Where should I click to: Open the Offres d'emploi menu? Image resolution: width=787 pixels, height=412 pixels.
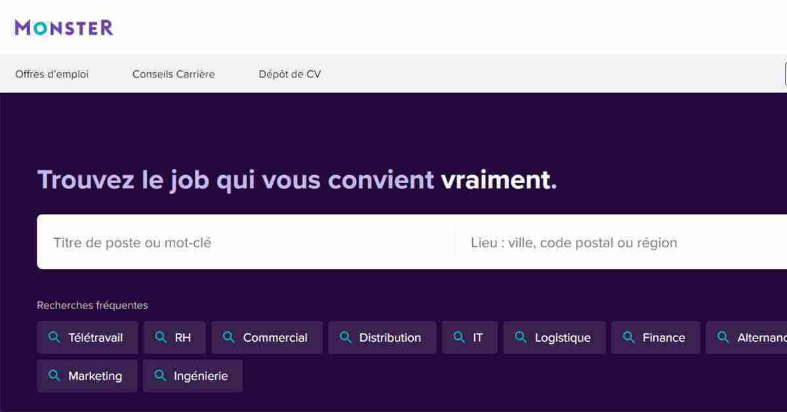pos(52,74)
